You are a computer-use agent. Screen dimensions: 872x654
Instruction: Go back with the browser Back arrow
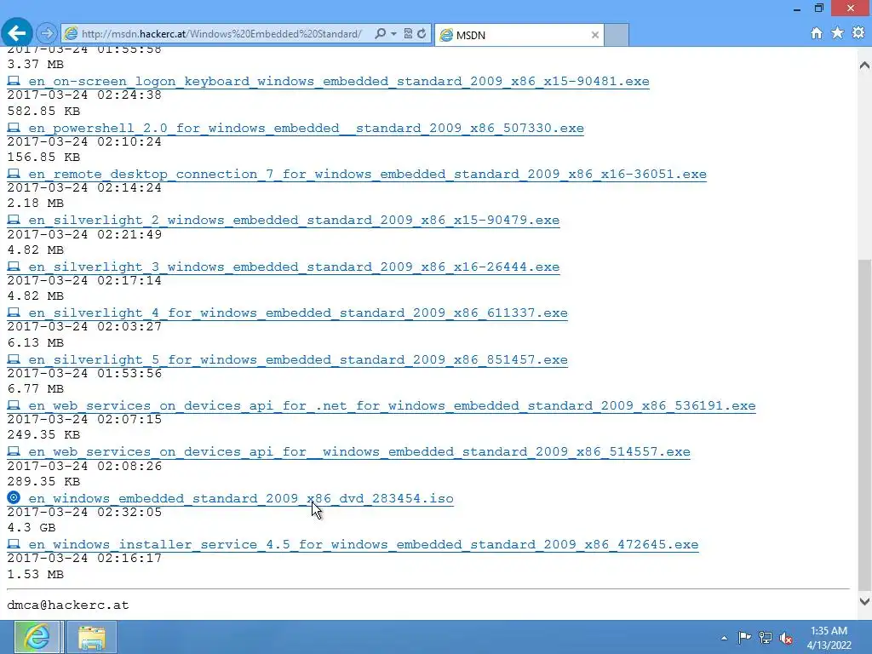pos(17,33)
